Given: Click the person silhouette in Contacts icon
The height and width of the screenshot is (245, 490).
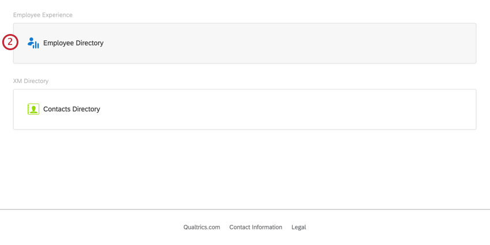Looking at the screenshot, I should click(33, 108).
